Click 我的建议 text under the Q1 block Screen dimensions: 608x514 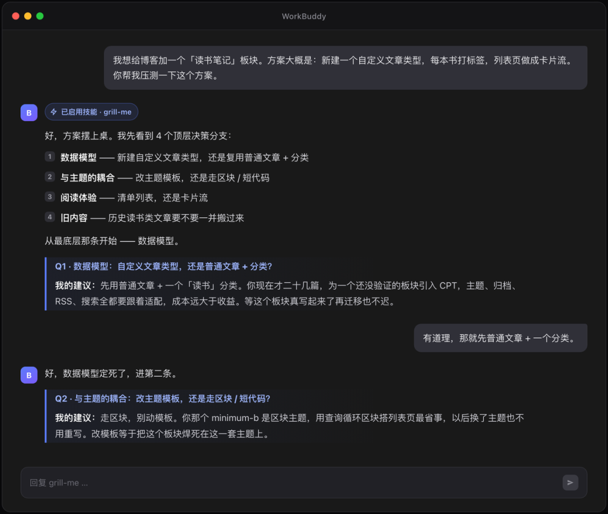coord(75,285)
